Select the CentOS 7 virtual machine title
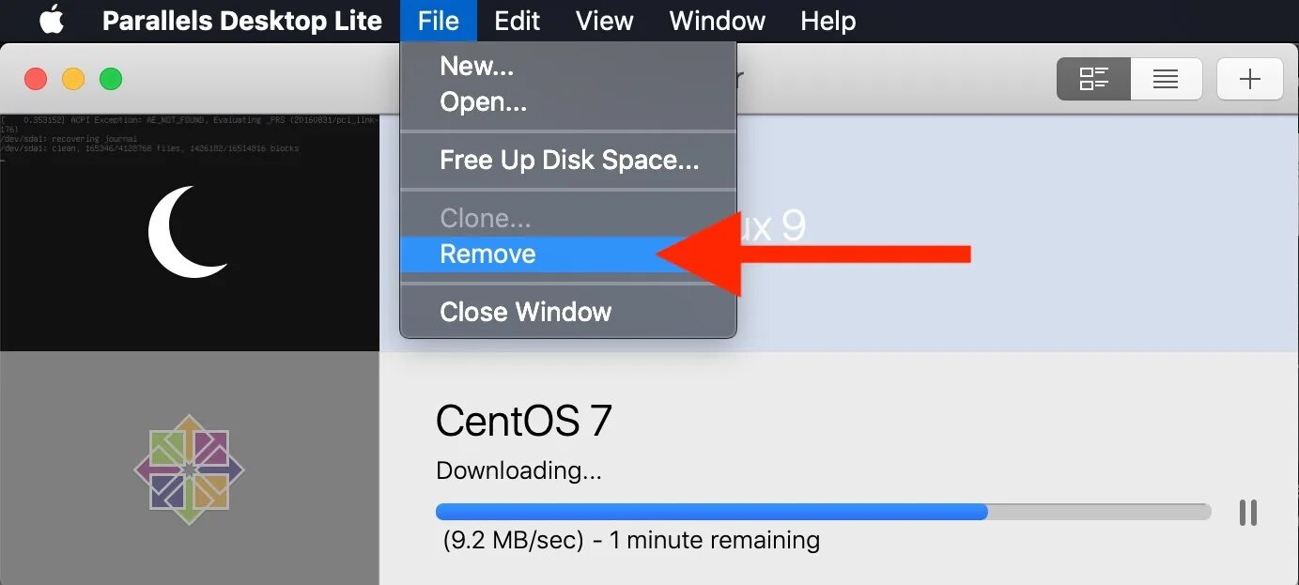The image size is (1299, 585). [x=524, y=421]
